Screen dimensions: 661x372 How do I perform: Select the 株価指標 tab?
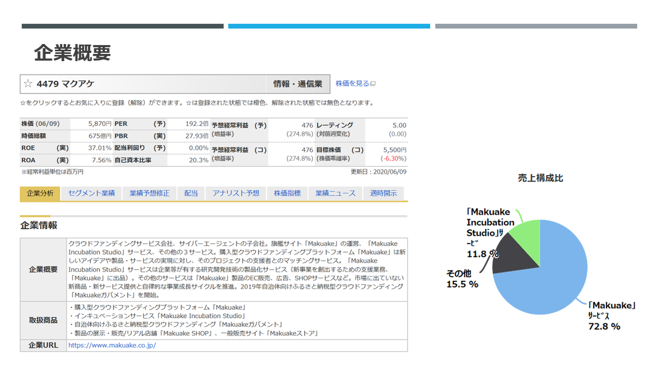(288, 193)
